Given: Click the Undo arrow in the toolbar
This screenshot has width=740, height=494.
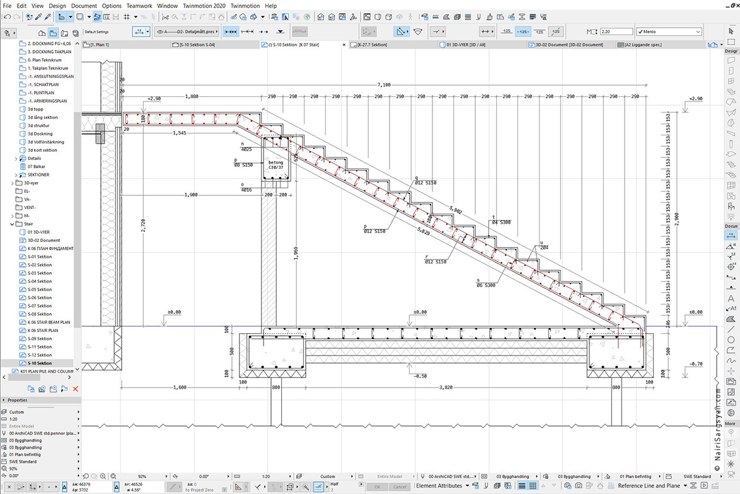Looking at the screenshot, I should click(6, 17).
